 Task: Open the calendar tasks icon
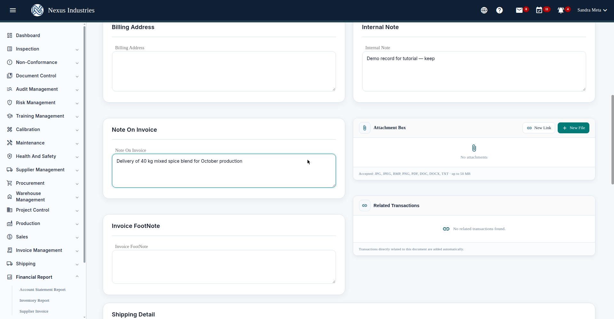point(539,10)
